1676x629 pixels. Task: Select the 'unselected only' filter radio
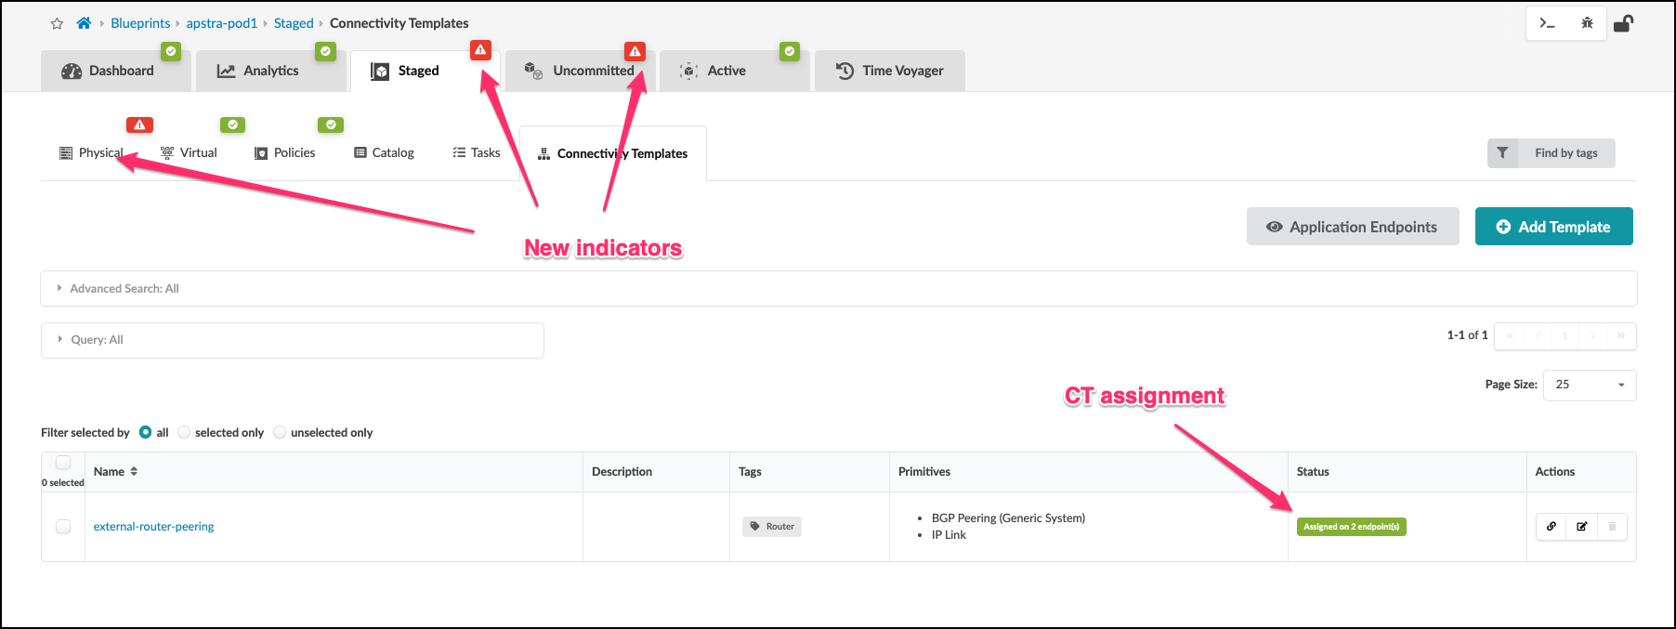(x=280, y=432)
